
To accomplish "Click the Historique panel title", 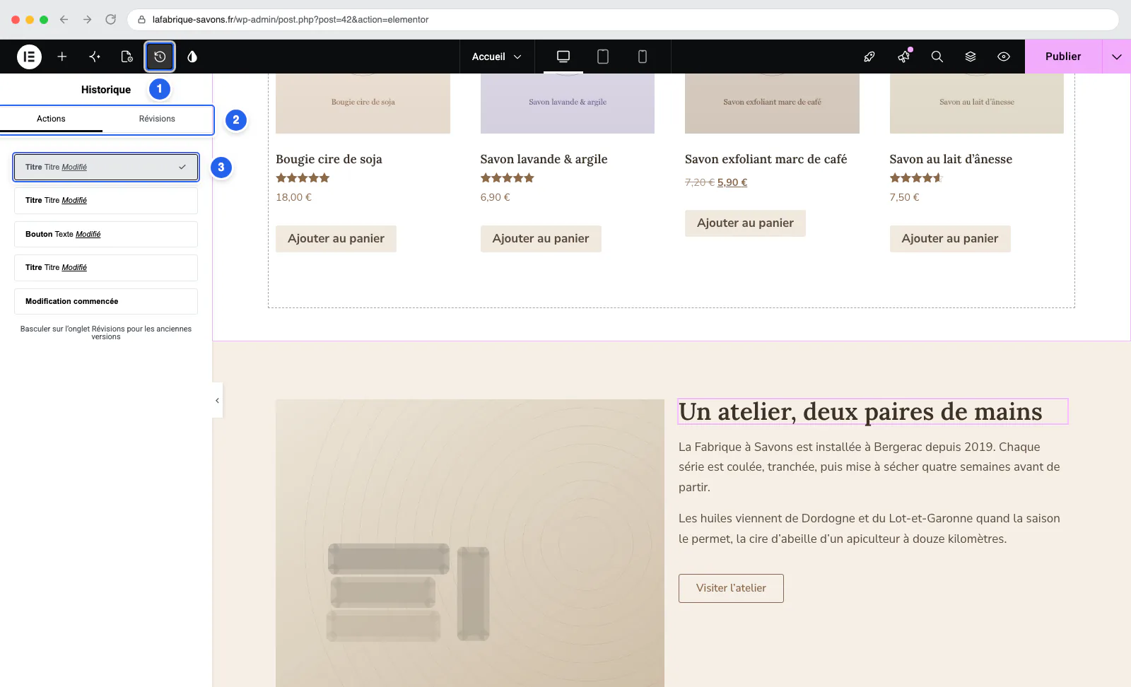I will click(106, 90).
